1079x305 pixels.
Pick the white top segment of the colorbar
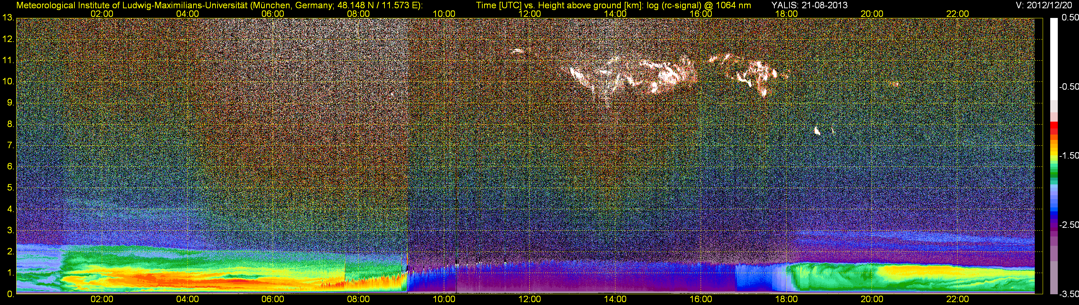[1053, 58]
